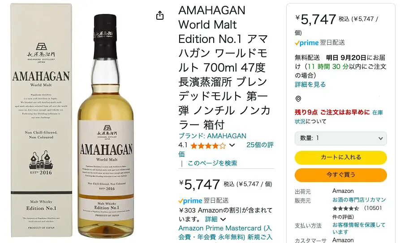Open the Amazon Prime Mastercard offer link
Image resolution: width=400 pixels, height=243 pixels.
pos(225,233)
